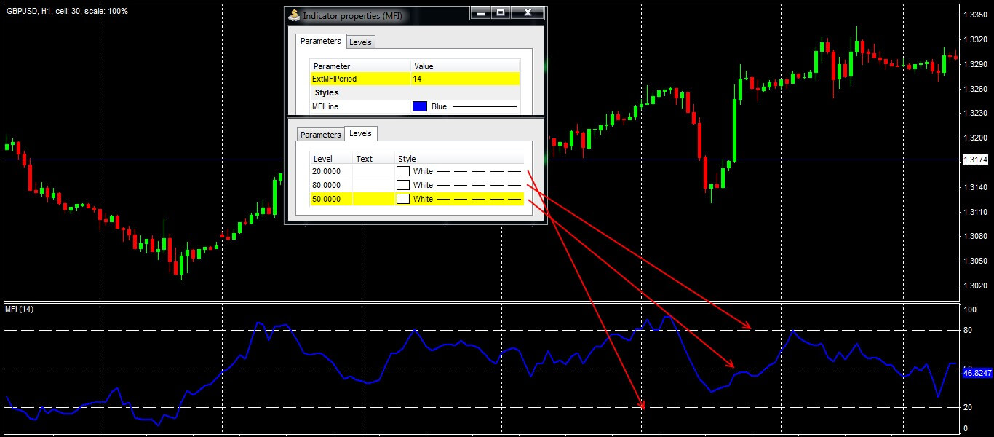Click the Indicator properties dialog title icon
This screenshot has width=994, height=437.
294,15
